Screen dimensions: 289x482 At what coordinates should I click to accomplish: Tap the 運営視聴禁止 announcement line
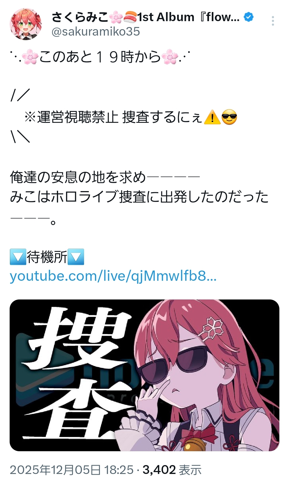131,117
